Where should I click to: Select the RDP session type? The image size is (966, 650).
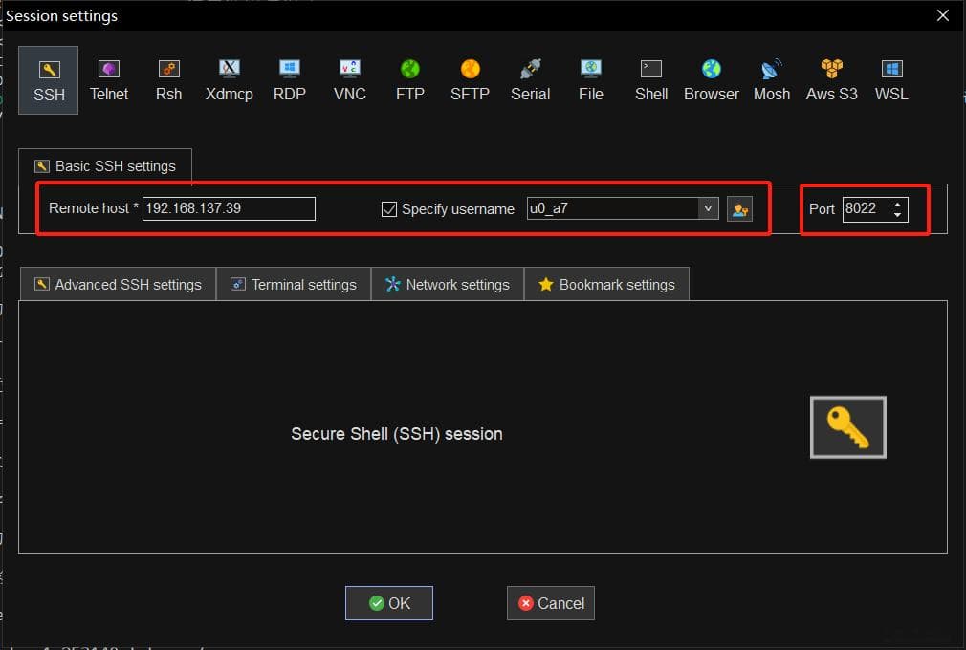[290, 80]
